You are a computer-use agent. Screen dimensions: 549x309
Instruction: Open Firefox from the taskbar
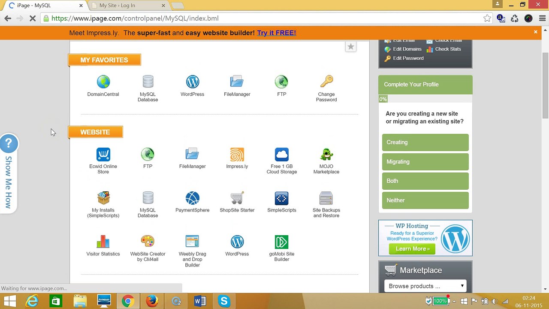pyautogui.click(x=152, y=301)
